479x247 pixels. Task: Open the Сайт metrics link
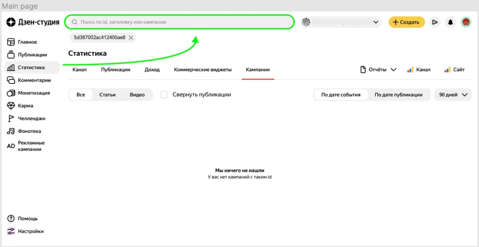(x=455, y=70)
